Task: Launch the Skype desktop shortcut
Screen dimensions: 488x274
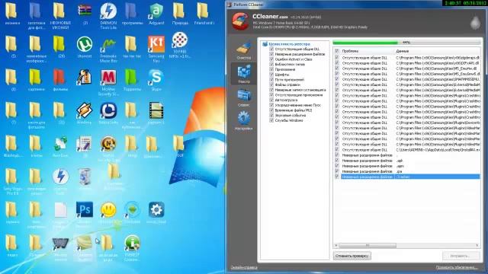Action: click(x=156, y=80)
